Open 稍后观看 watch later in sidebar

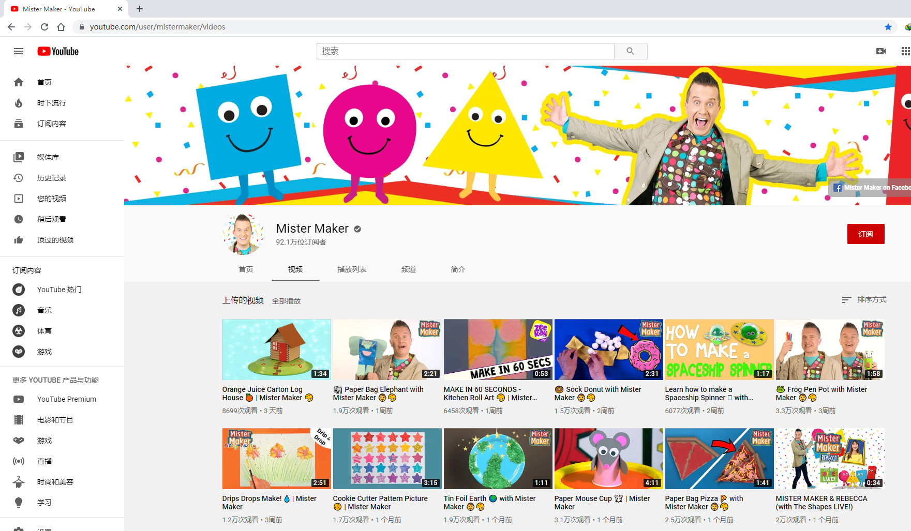pyautogui.click(x=62, y=219)
